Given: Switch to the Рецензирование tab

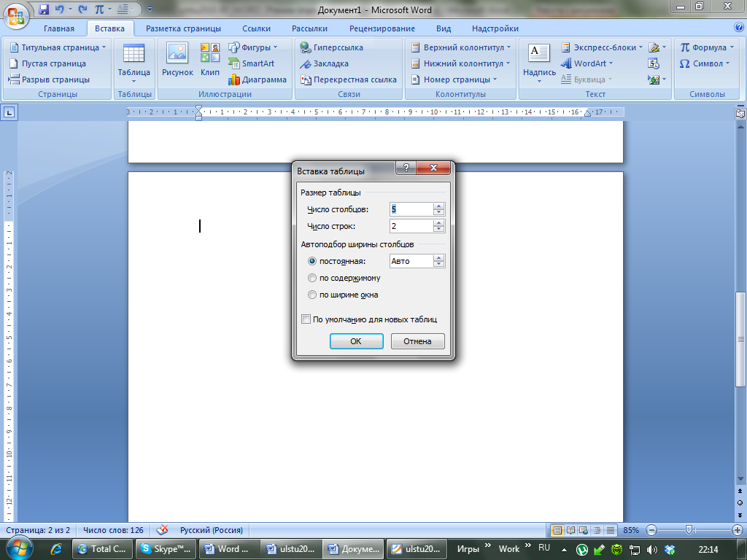Looking at the screenshot, I should tap(382, 28).
